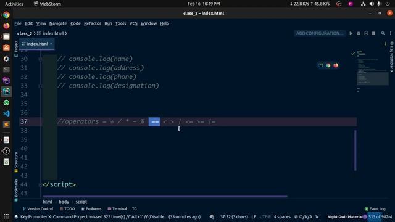Open network indicator in top bar
Screen dimensions: 395x222
pyautogui.click(x=363, y=4)
